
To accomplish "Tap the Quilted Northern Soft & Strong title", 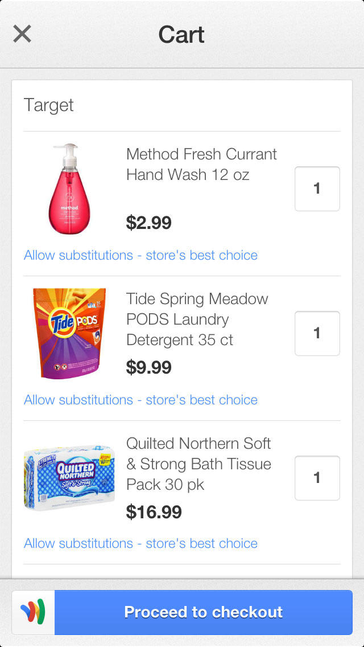I will point(198,464).
